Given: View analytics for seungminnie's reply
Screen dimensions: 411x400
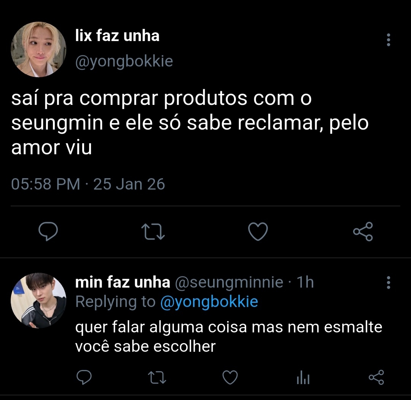Looking at the screenshot, I should click(x=303, y=378).
